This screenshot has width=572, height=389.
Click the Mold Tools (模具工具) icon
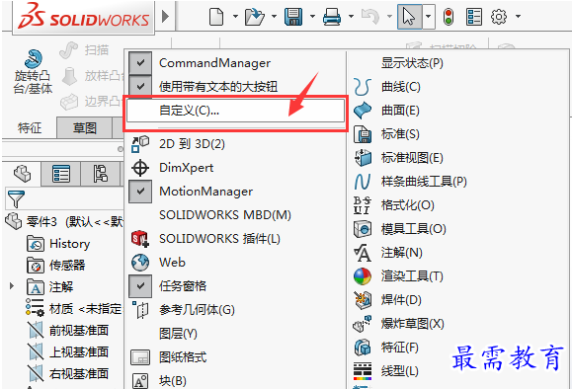[363, 229]
